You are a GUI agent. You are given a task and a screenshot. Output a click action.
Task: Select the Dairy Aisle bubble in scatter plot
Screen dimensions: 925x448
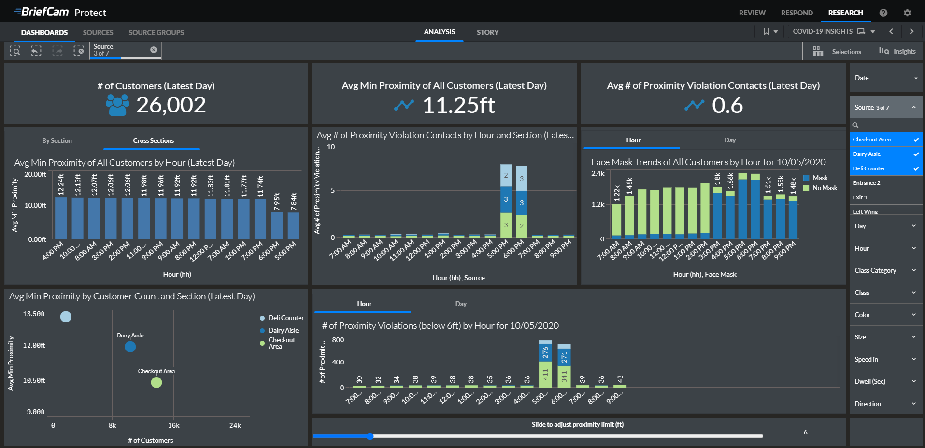(130, 347)
